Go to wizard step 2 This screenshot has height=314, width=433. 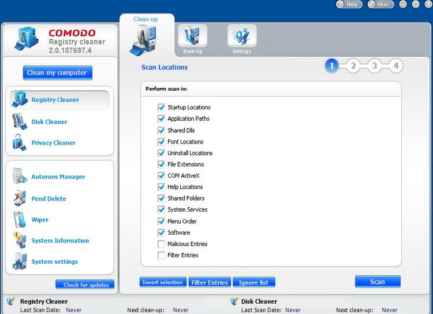[x=353, y=66]
